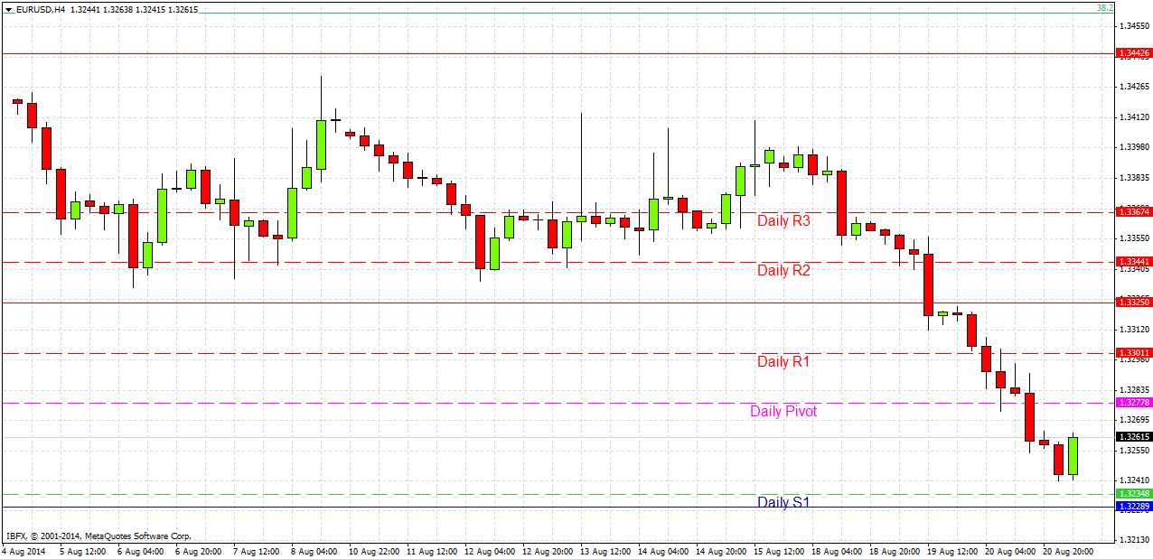Click the Daily S1 label

click(783, 501)
